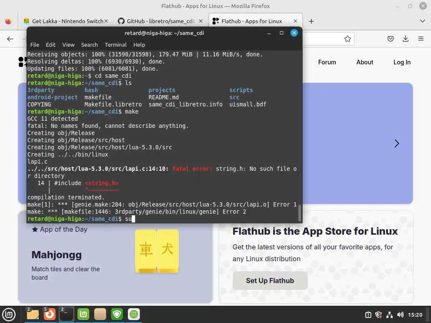This screenshot has width=431, height=323.
Task: Open the Linux Mint start menu
Action: tap(9, 314)
